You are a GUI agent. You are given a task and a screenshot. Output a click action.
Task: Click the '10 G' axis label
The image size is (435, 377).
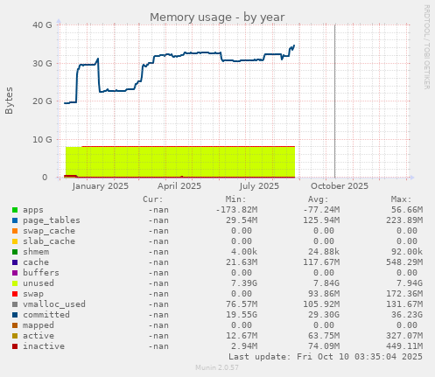42,139
